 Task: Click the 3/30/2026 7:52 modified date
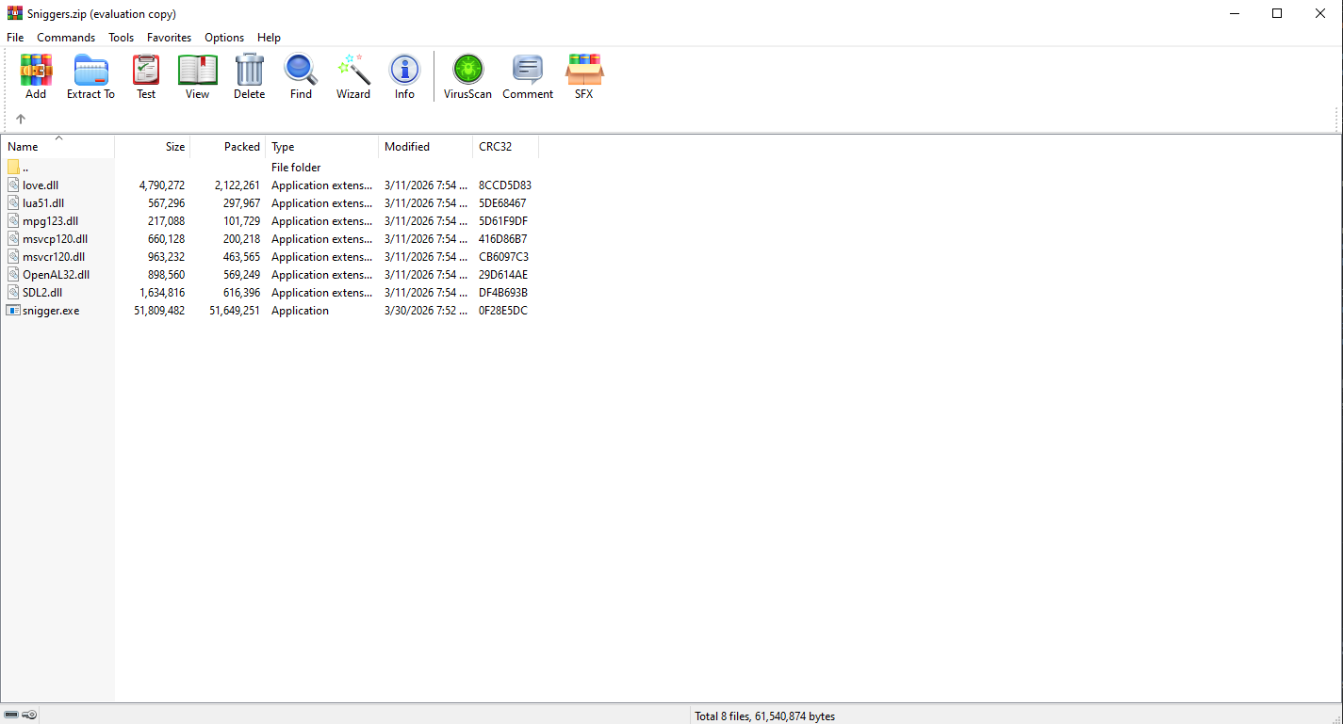click(426, 311)
